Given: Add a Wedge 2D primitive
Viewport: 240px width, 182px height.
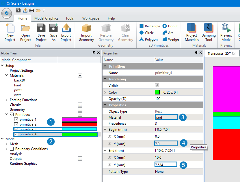Looking at the screenshot, I should 170,39.
